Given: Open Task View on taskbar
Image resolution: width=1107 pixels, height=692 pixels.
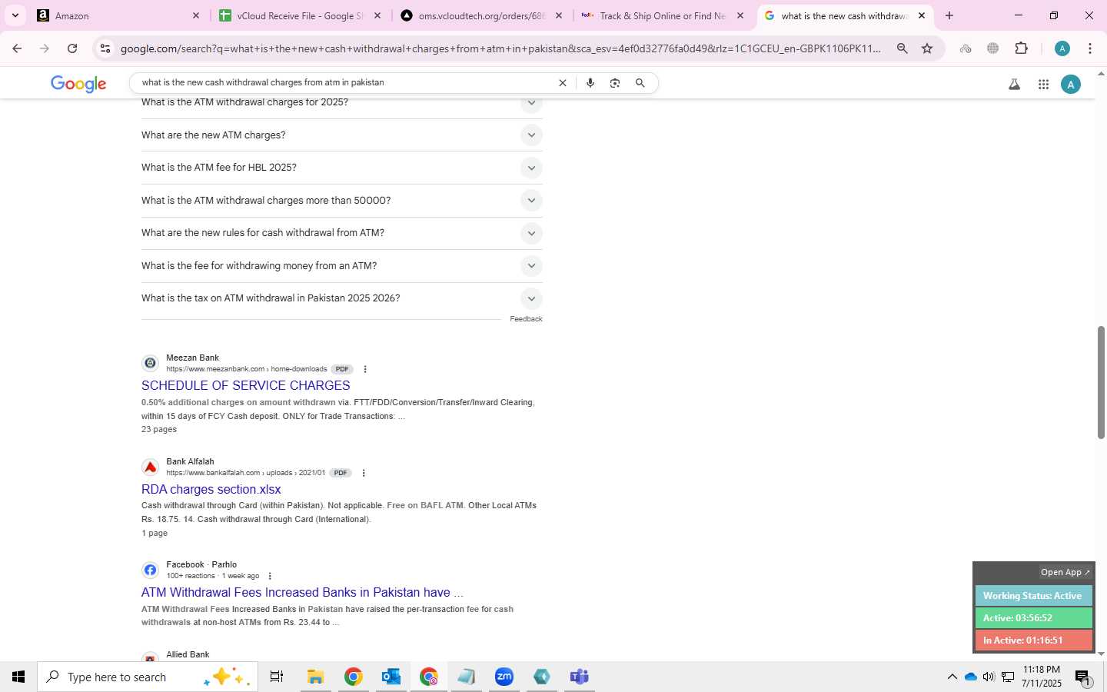Looking at the screenshot, I should [x=277, y=677].
